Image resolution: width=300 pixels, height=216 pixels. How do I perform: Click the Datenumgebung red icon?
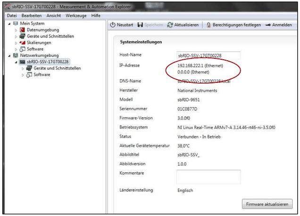[22, 30]
